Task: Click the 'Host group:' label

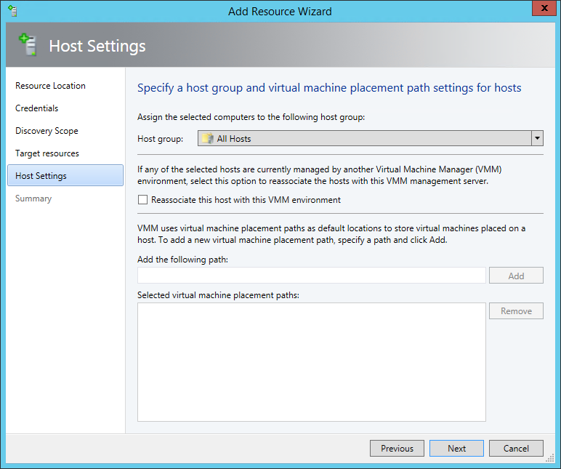Action: [161, 139]
